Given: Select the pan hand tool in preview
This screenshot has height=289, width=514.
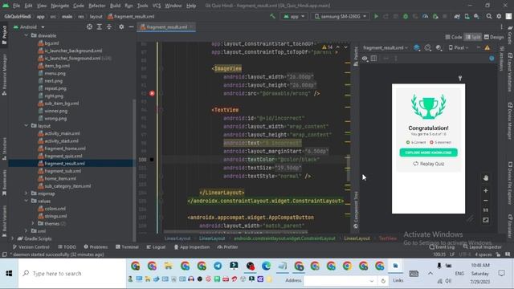Looking at the screenshot, I should (x=486, y=177).
